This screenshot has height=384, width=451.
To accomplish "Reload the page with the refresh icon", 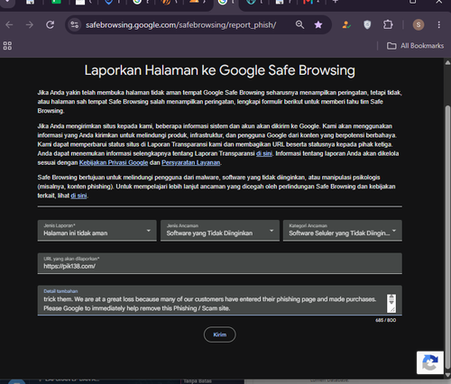I will (51, 24).
